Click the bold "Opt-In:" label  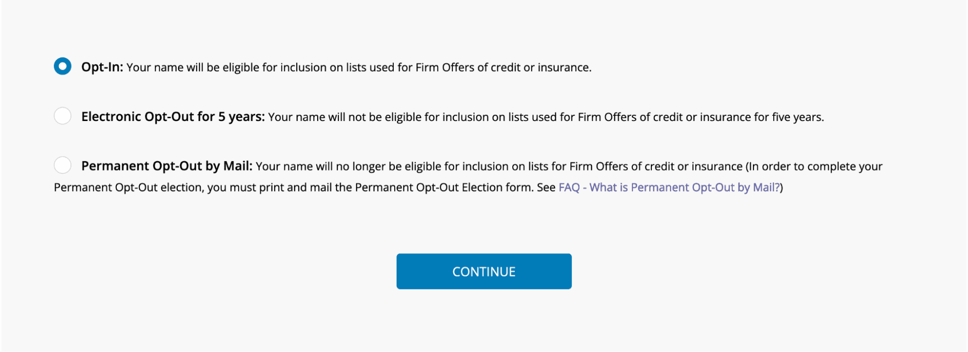102,67
